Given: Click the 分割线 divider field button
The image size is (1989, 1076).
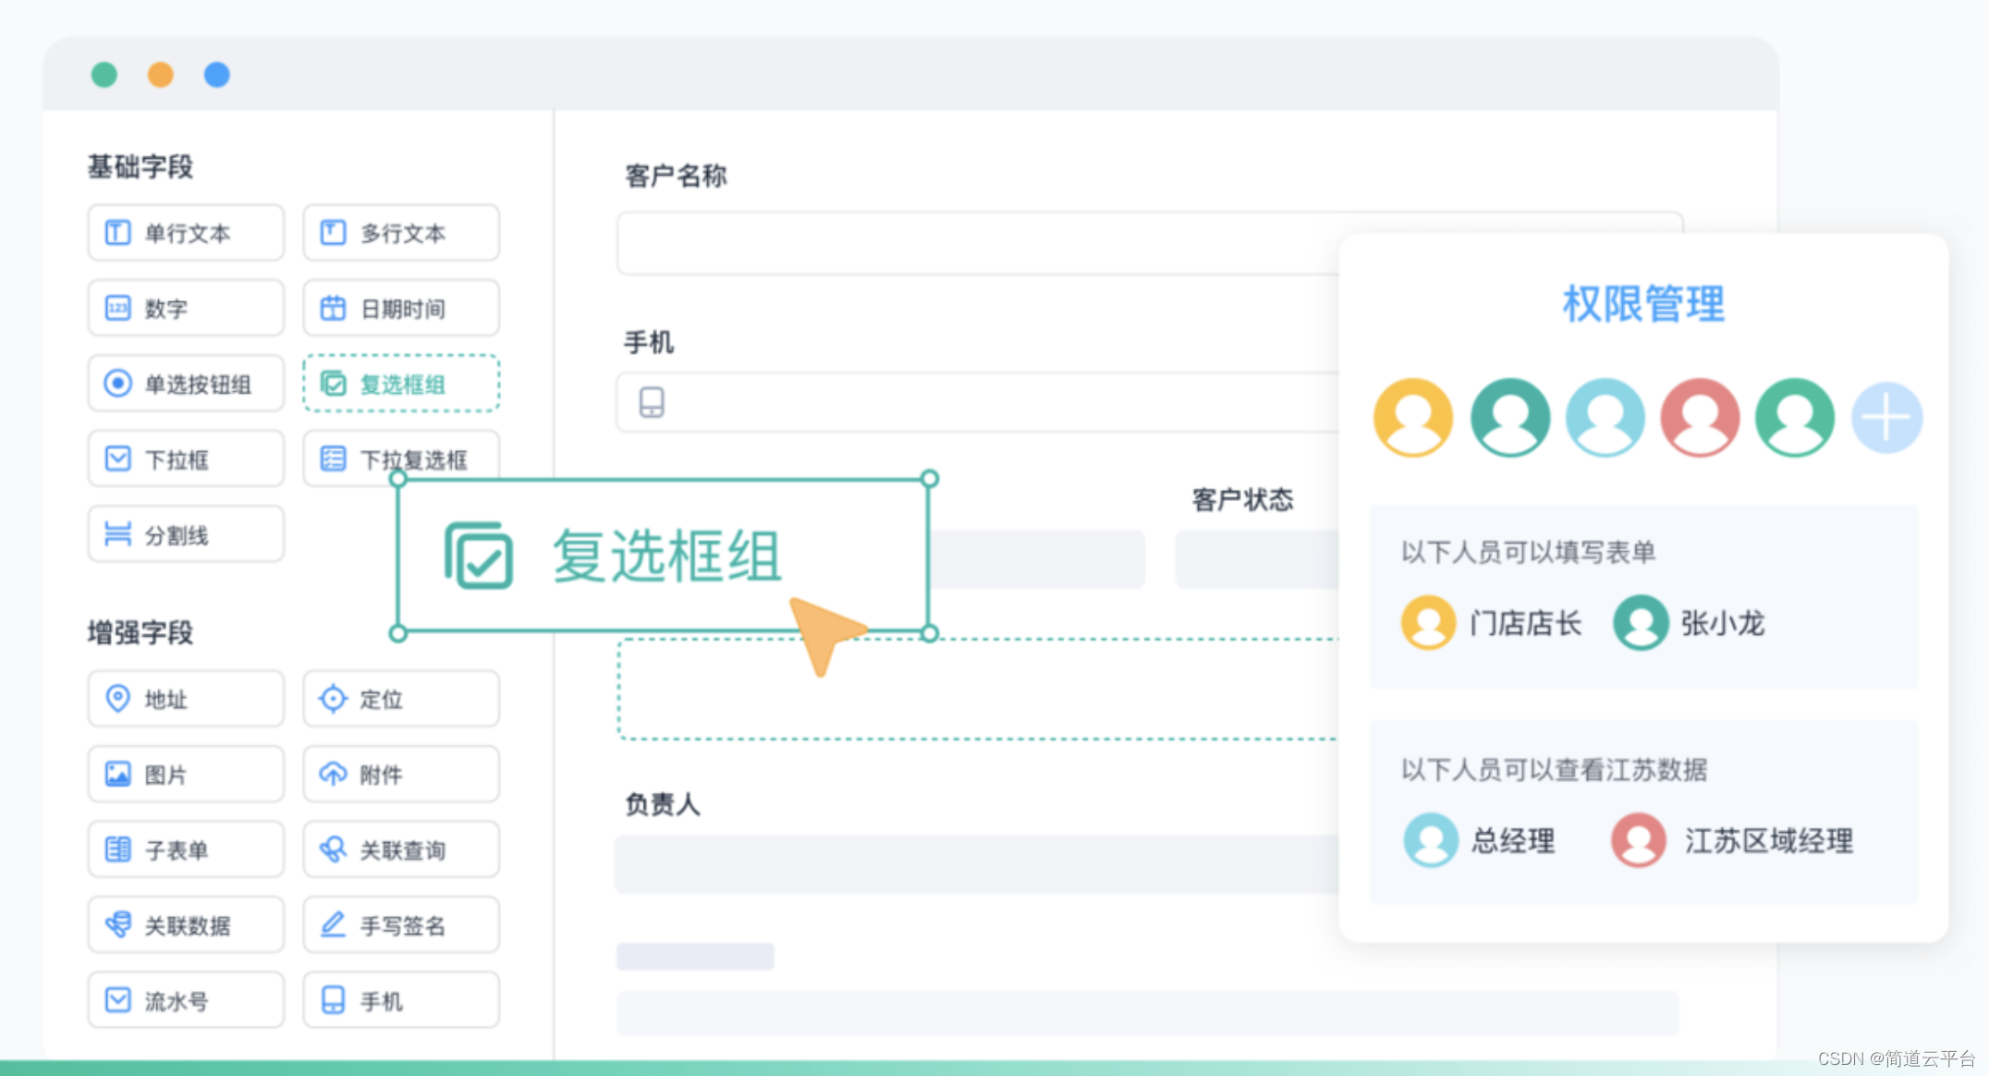Looking at the screenshot, I should pyautogui.click(x=186, y=534).
